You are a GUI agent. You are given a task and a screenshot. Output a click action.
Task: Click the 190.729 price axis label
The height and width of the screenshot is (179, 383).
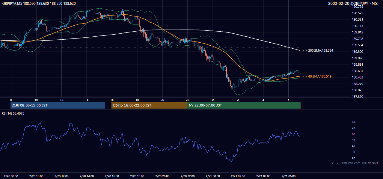357,7
